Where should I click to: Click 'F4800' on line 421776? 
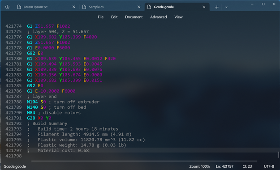[x=90, y=37]
